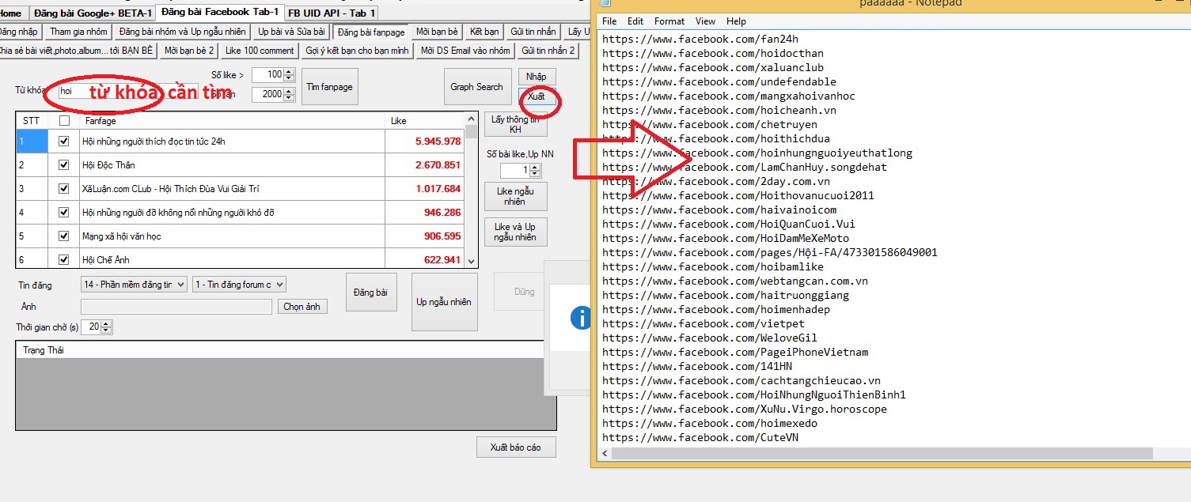Open the Gửi tin nhắn tab
Screen dimensions: 1191x502
coord(533,32)
